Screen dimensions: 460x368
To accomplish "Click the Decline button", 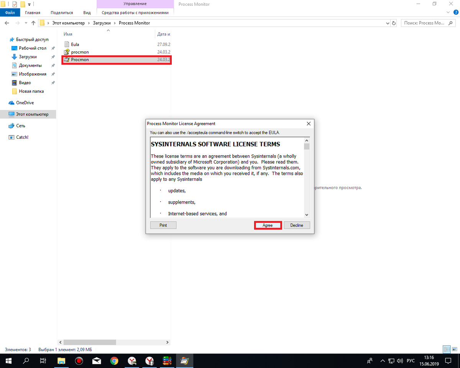I will point(297,225).
